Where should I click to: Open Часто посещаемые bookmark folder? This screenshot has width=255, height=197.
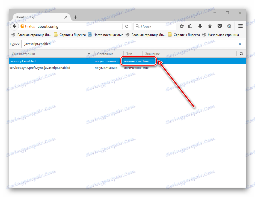106,35
